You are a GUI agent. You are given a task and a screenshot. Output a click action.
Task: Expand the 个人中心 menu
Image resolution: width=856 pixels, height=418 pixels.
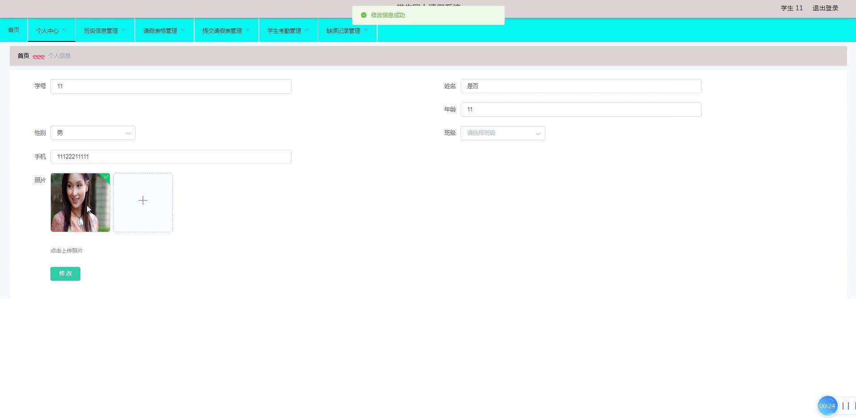click(51, 30)
